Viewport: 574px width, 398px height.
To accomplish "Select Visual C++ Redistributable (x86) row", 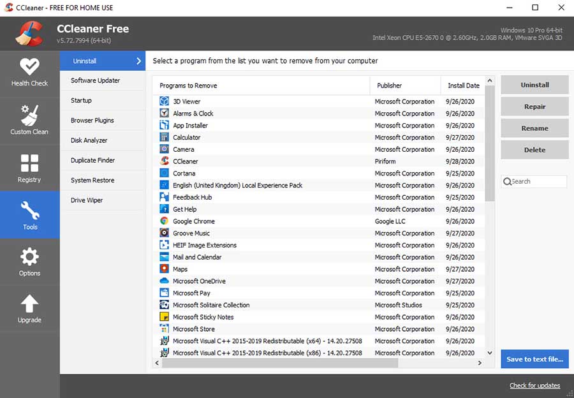I will coord(318,353).
